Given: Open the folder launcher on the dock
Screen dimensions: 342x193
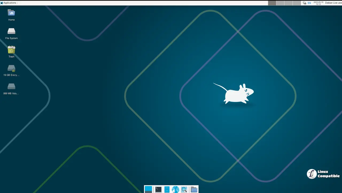Looking at the screenshot, I should click(194, 189).
